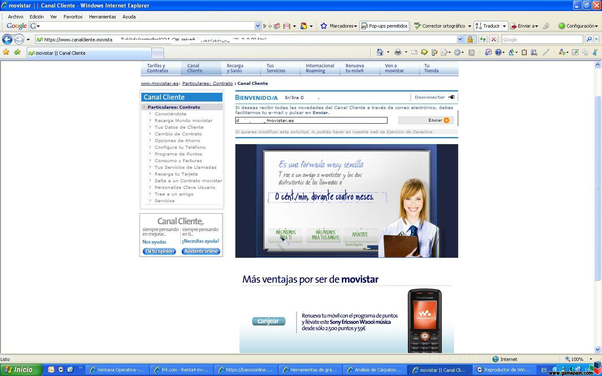Open the address bar history dropdown
The width and height of the screenshot is (602, 376).
coord(460,39)
